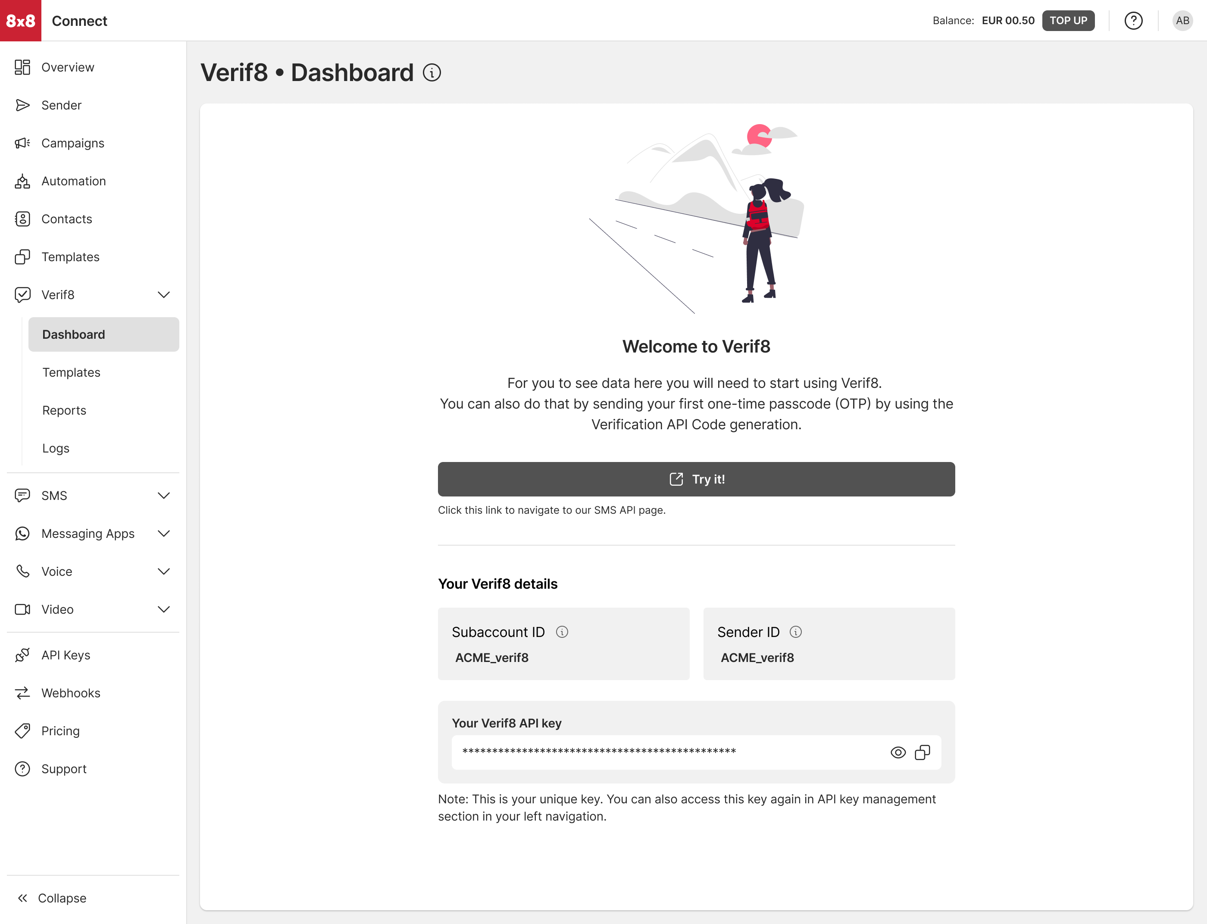The image size is (1207, 924).
Task: Show info tooltip next to Sender ID
Action: pyautogui.click(x=797, y=632)
